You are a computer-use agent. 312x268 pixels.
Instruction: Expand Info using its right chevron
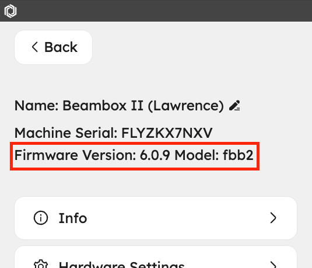[x=273, y=218]
